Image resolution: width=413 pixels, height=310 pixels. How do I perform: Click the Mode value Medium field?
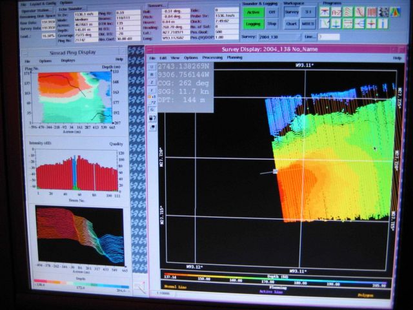(86, 20)
